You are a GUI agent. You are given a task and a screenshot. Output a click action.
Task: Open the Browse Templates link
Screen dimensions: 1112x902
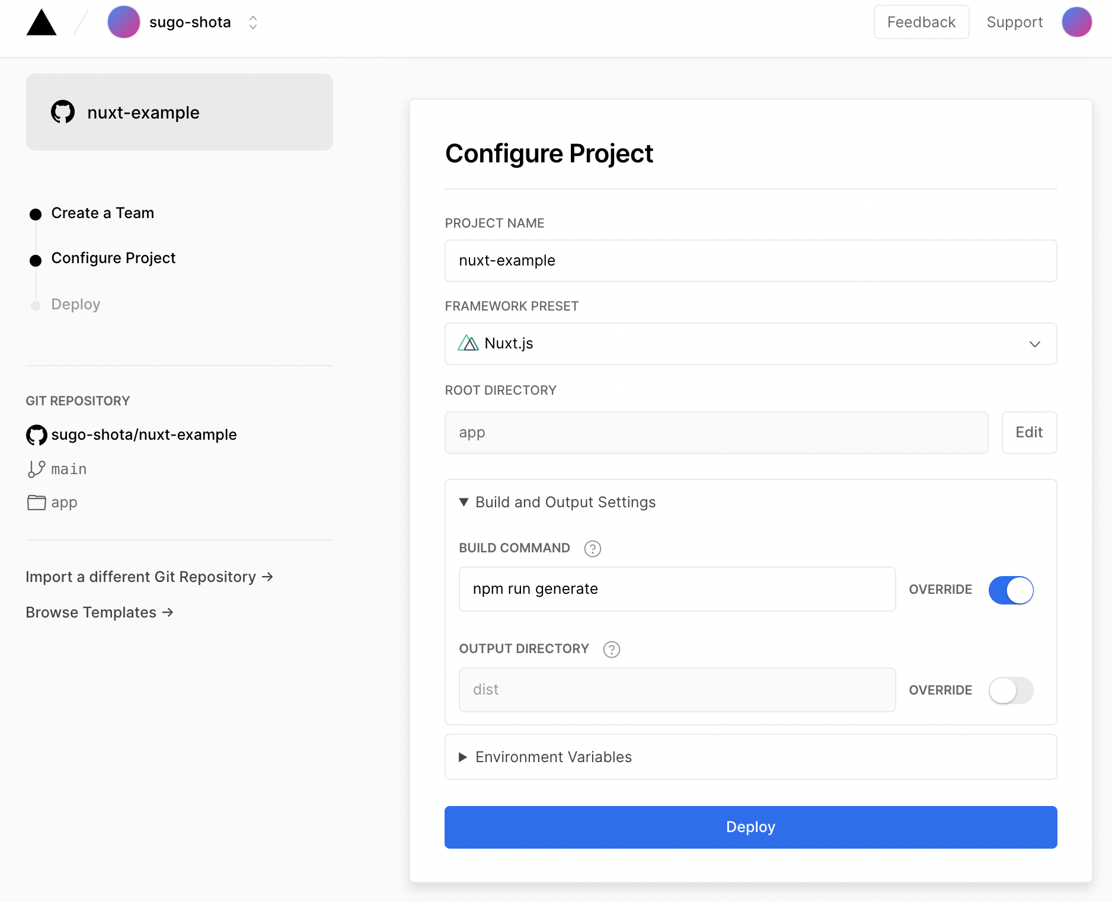(x=100, y=613)
